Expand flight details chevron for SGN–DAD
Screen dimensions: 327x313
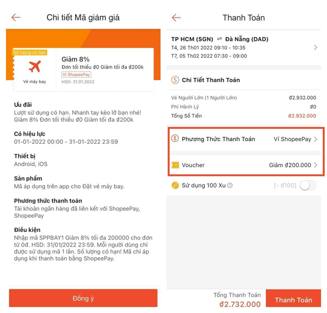[316, 48]
